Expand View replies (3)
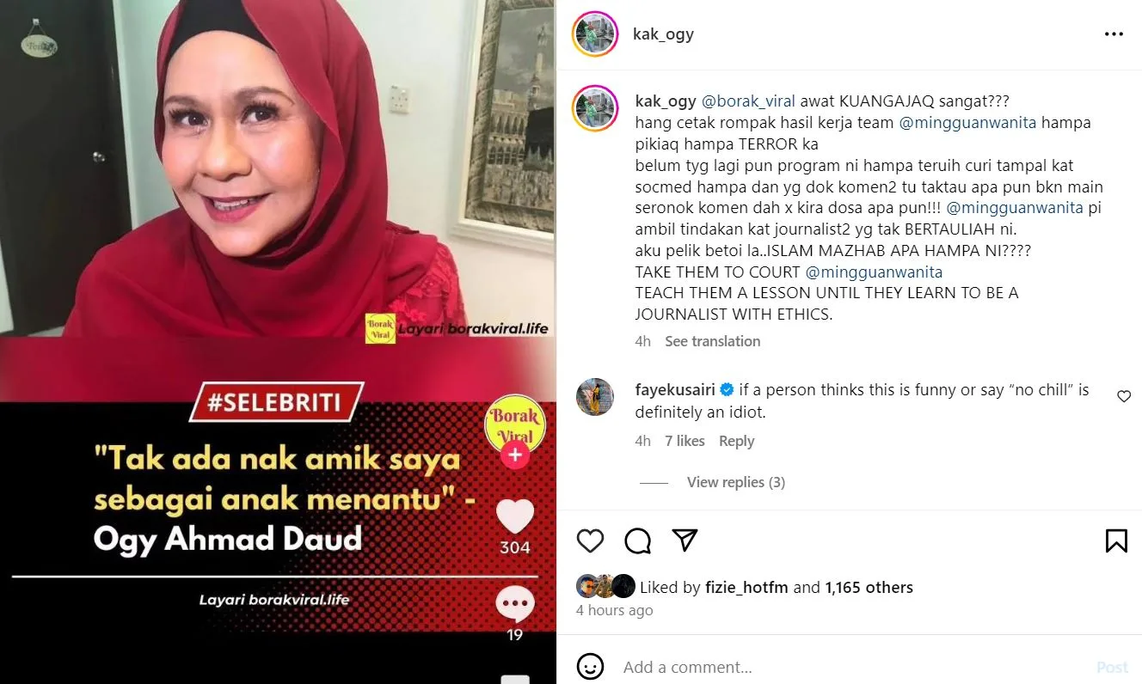This screenshot has height=684, width=1142. (735, 482)
